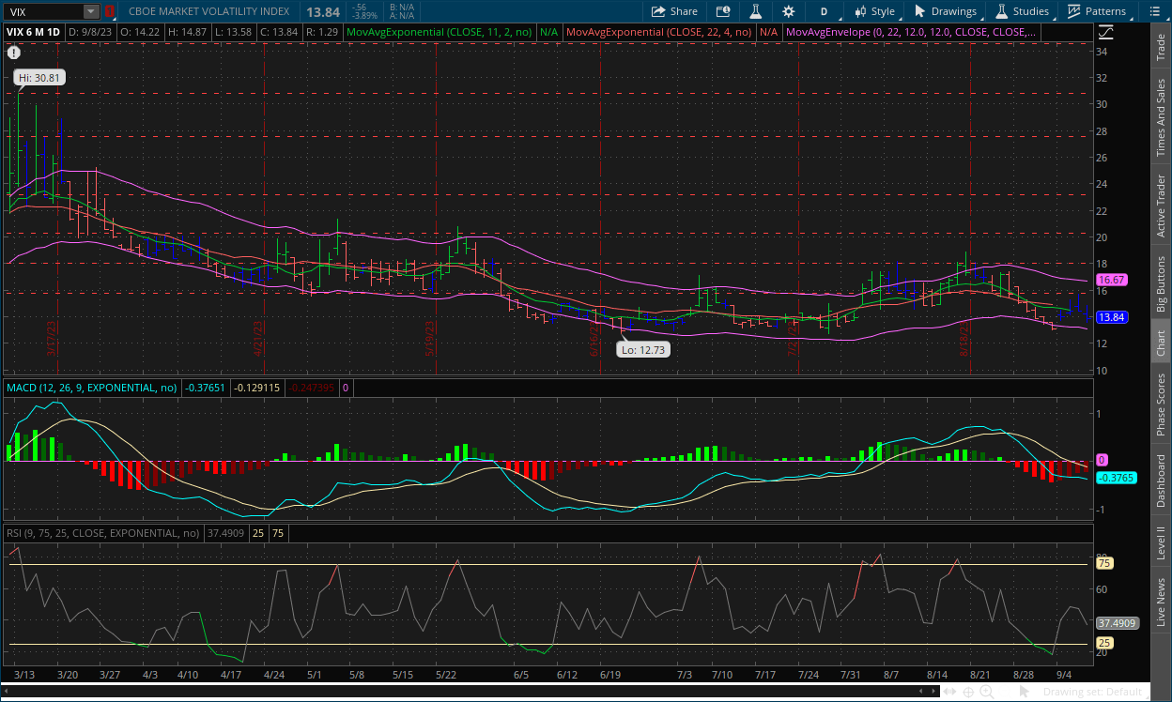Viewport: 1172px width, 702px height.
Task: Open the Level II sidebar tab
Action: click(x=1161, y=543)
